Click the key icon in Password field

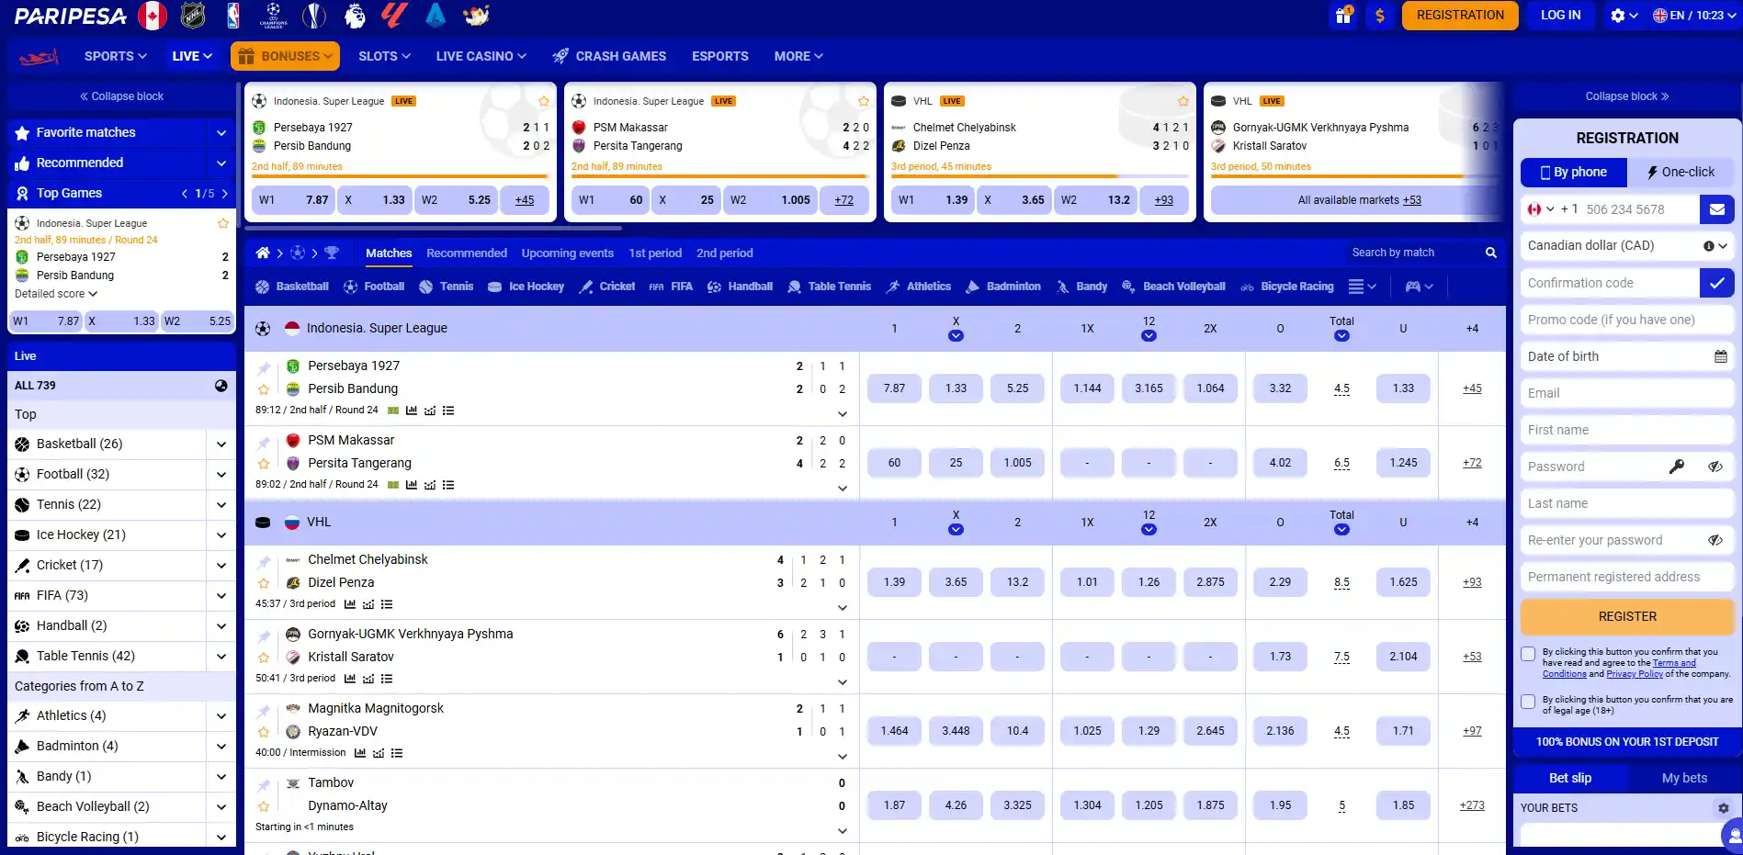click(1677, 467)
